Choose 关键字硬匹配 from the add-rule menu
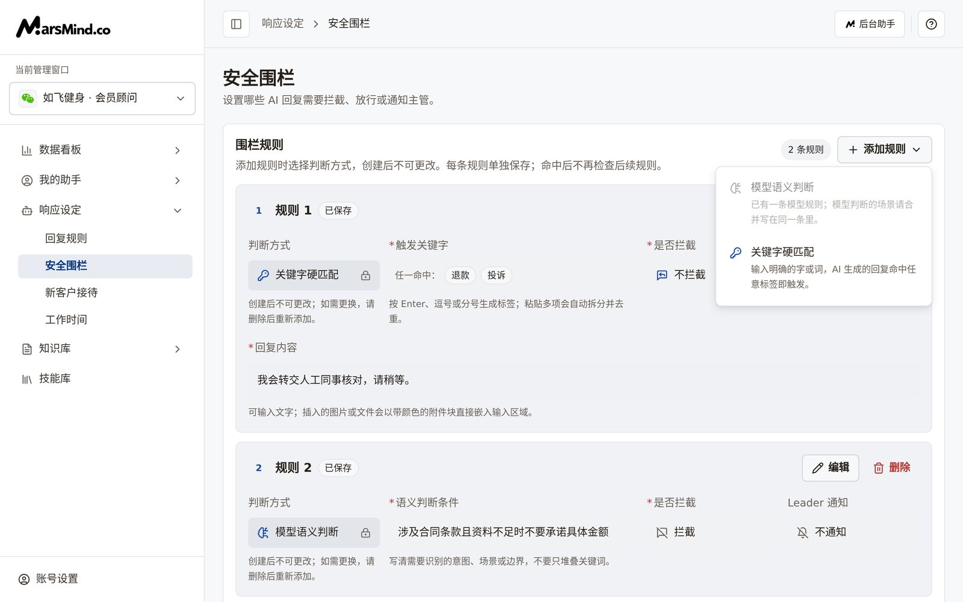This screenshot has width=963, height=602. tap(823, 268)
